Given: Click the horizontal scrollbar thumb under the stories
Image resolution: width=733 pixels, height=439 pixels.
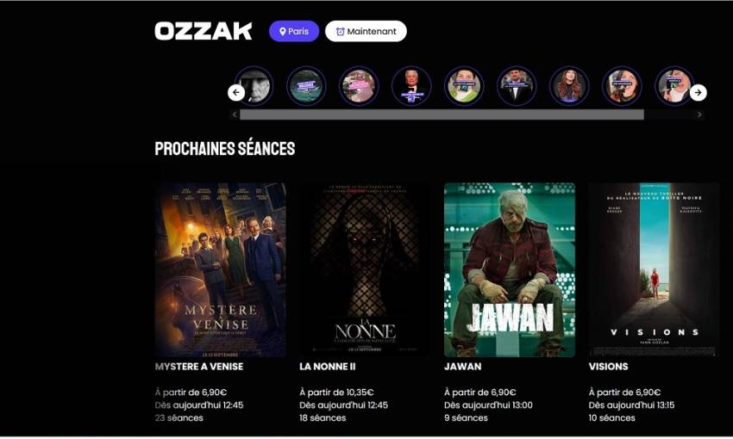Looking at the screenshot, I should coord(442,114).
